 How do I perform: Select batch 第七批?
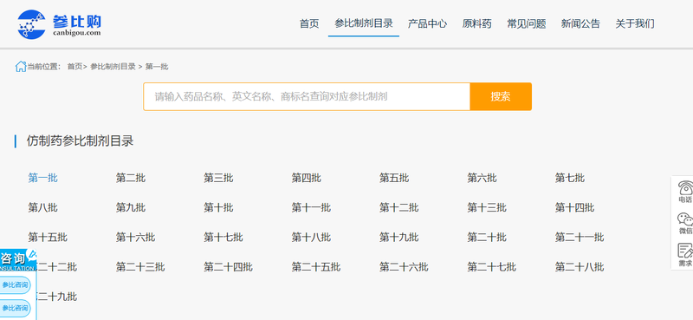click(570, 178)
